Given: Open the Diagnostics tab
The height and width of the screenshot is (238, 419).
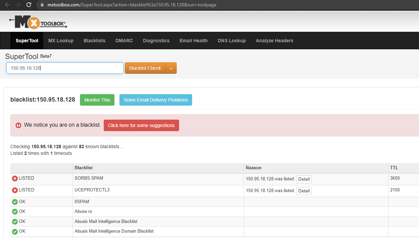Looking at the screenshot, I should (x=156, y=41).
